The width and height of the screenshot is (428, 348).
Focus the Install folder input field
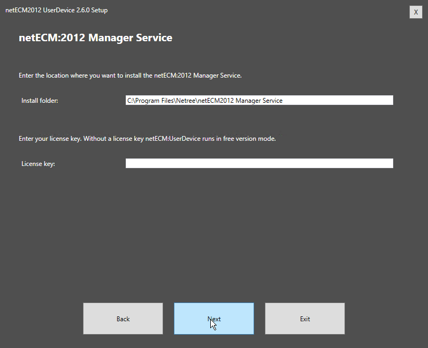click(x=259, y=100)
